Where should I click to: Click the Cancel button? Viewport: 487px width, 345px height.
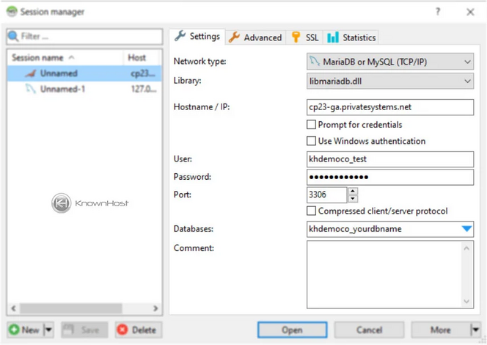point(369,330)
